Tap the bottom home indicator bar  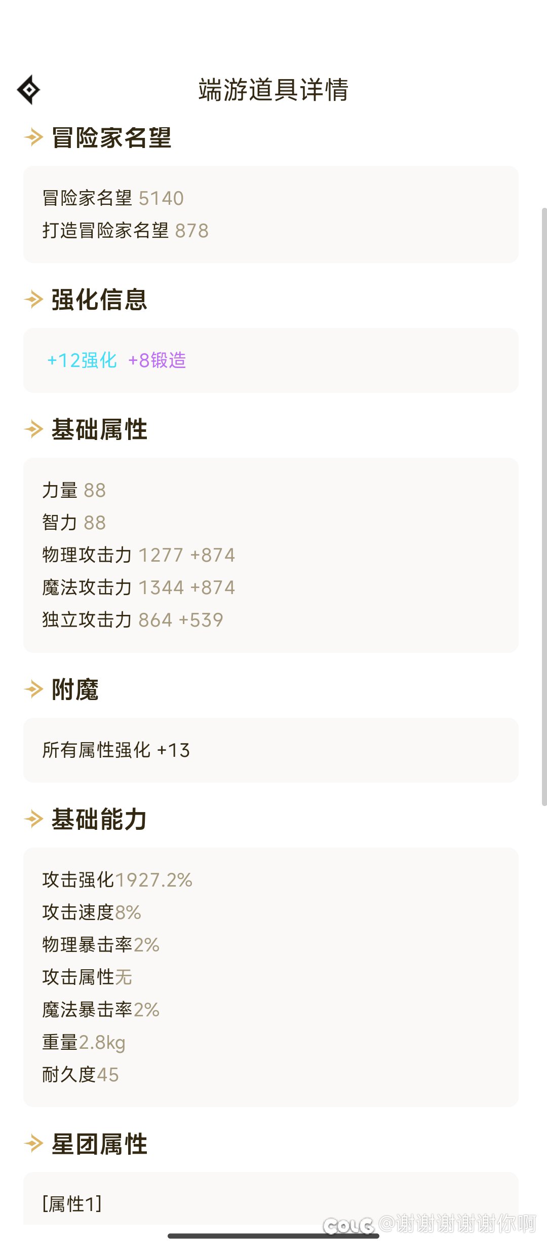[273, 1236]
